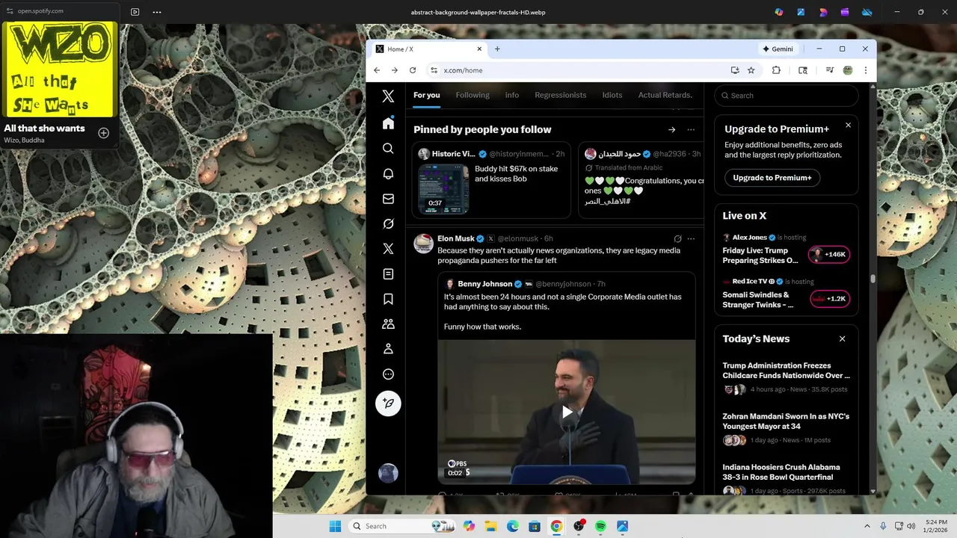This screenshot has width=957, height=538.
Task: Open Chrome three-dot menu
Action: tap(865, 70)
